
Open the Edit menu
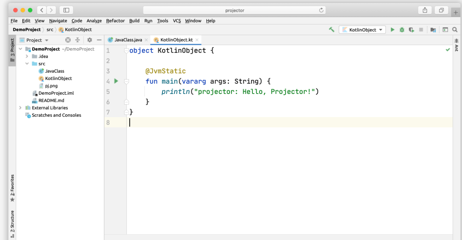[26, 21]
